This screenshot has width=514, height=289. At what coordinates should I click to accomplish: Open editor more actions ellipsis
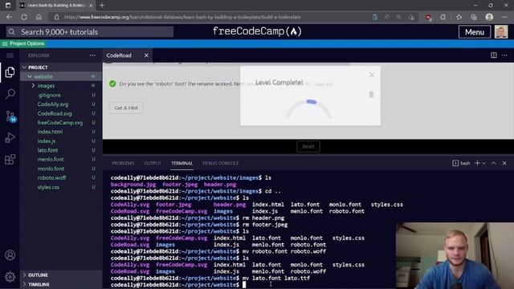(x=504, y=55)
